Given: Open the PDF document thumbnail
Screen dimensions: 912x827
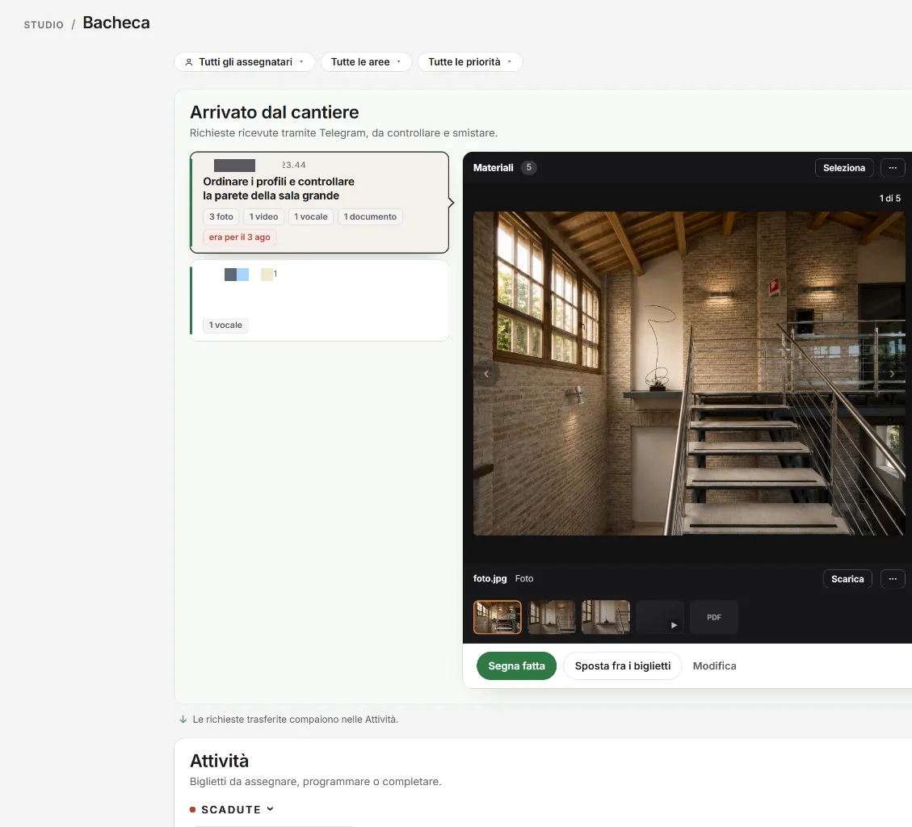Looking at the screenshot, I should (x=713, y=617).
